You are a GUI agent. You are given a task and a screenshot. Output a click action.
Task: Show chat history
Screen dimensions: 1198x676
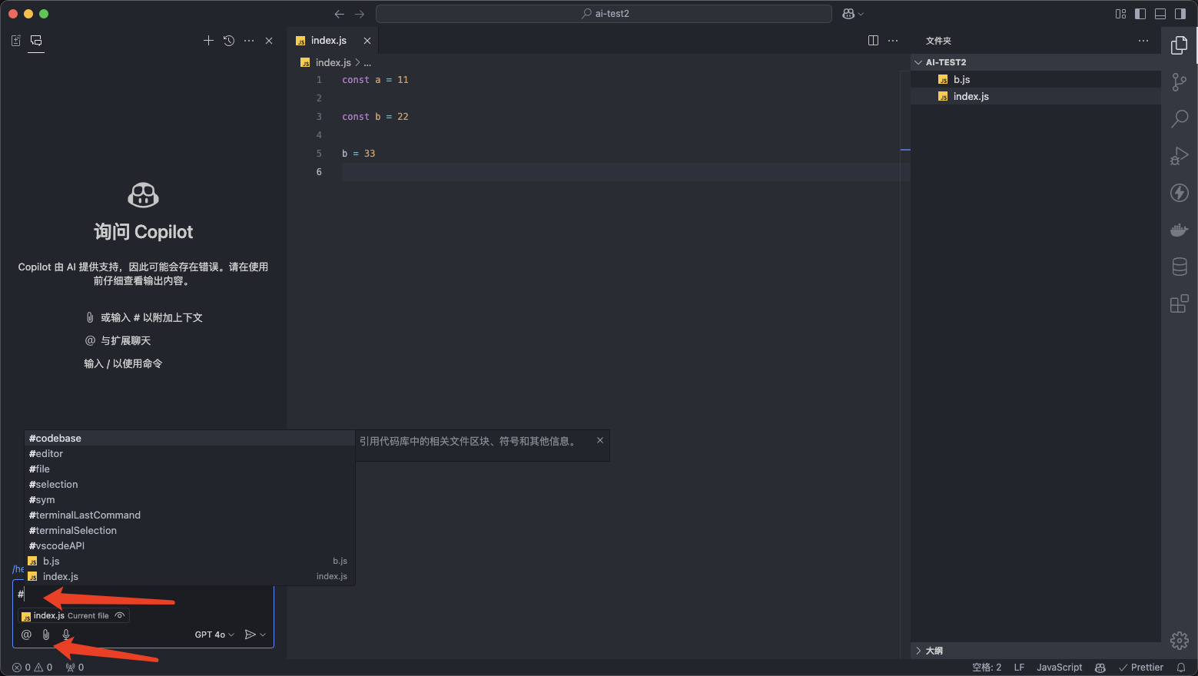[x=229, y=41]
